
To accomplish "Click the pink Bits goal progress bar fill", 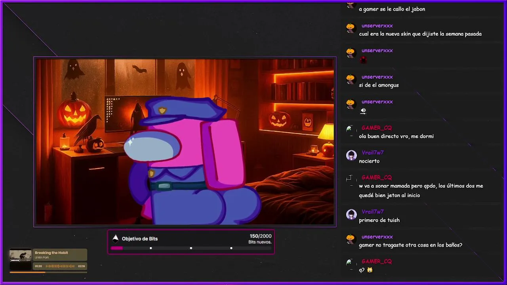I will pyautogui.click(x=116, y=248).
